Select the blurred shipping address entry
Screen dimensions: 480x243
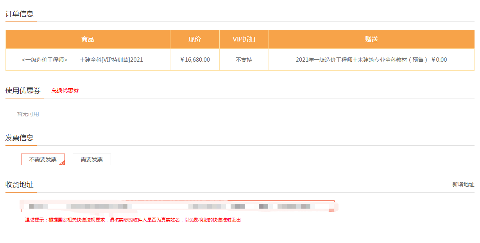(x=177, y=206)
